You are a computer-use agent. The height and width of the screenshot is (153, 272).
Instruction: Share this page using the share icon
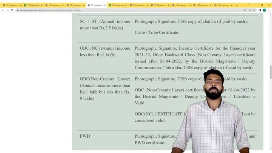point(249,10)
